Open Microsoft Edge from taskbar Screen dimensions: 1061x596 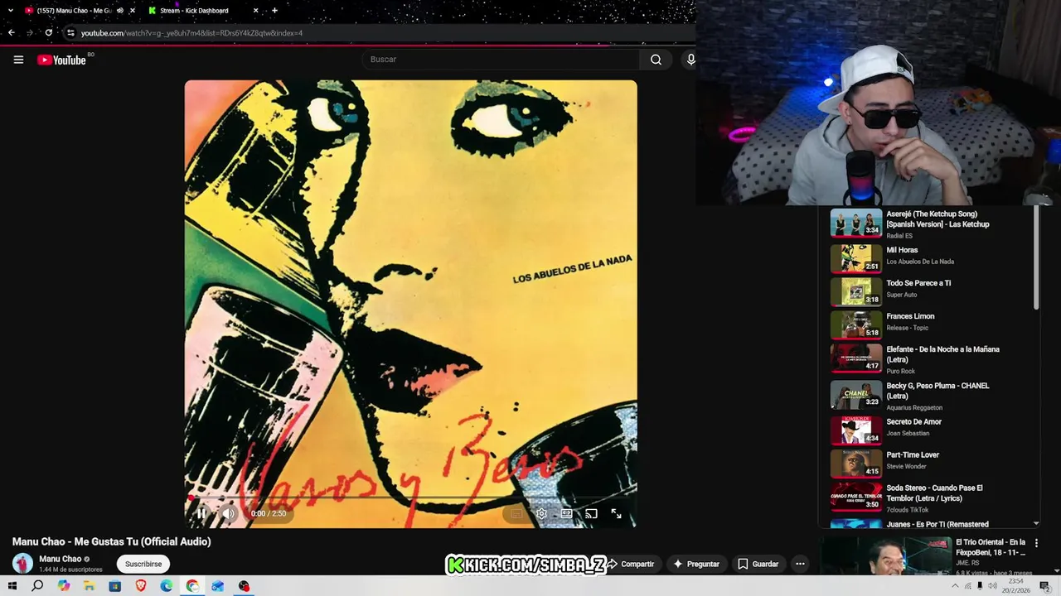click(167, 586)
